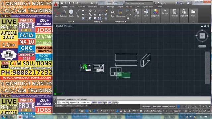Image resolution: width=212 pixels, height=119 pixels.
Task: Choose the Fence option in command line
Action: (95, 103)
